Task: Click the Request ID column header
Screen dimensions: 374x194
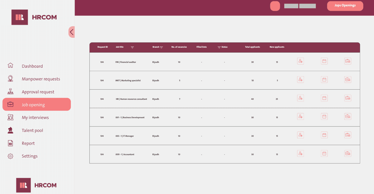Action: (x=102, y=47)
